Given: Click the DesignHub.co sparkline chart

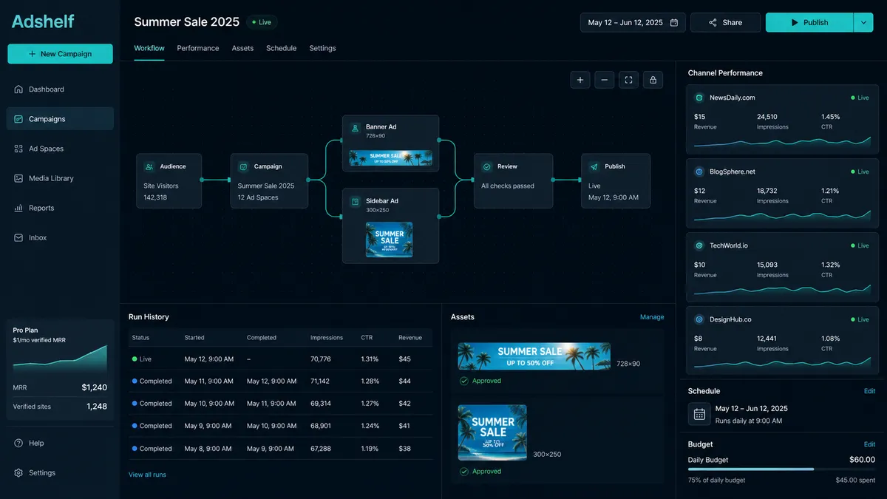Looking at the screenshot, I should click(x=781, y=364).
